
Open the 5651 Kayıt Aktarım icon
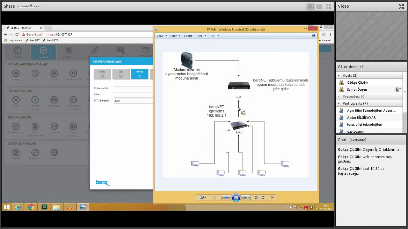click(35, 127)
